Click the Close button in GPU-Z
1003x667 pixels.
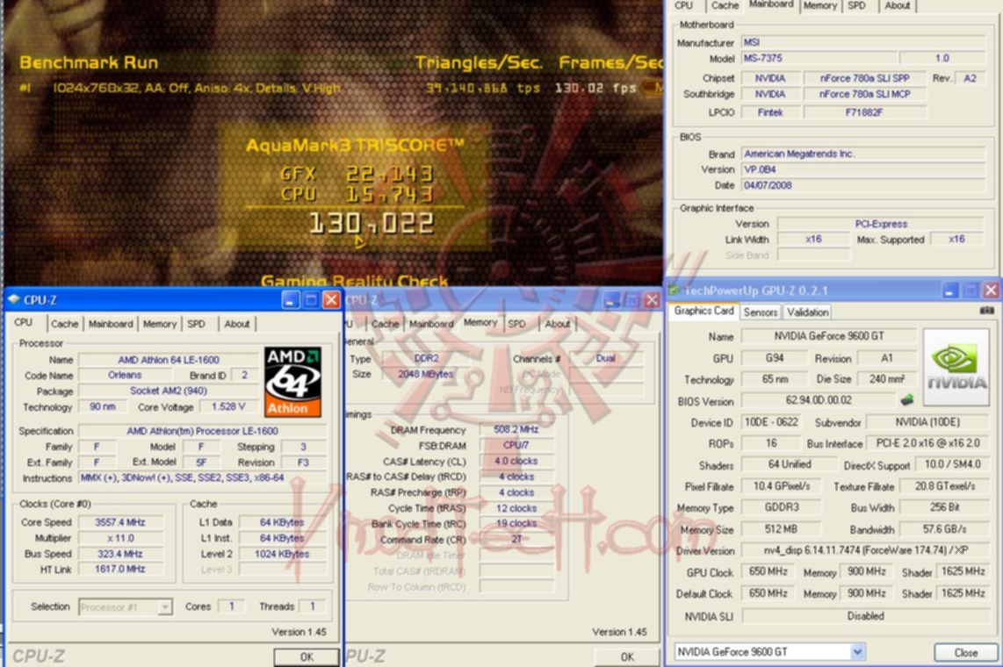(x=965, y=652)
